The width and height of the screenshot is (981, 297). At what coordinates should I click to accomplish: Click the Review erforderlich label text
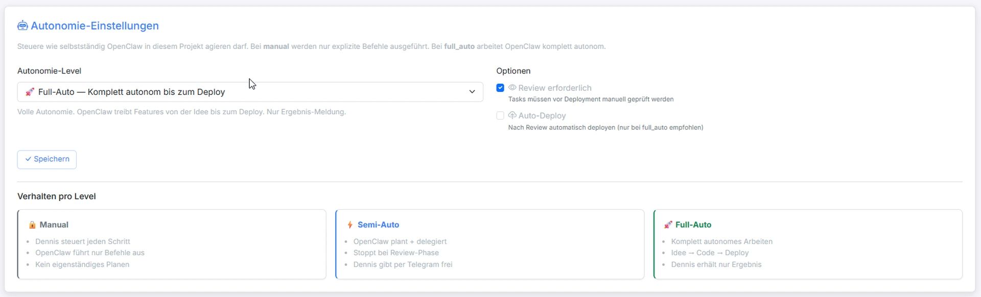point(555,88)
